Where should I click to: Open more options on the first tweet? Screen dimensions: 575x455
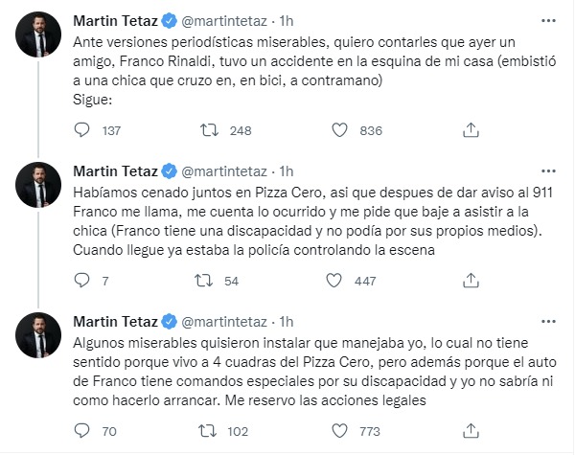tap(546, 20)
